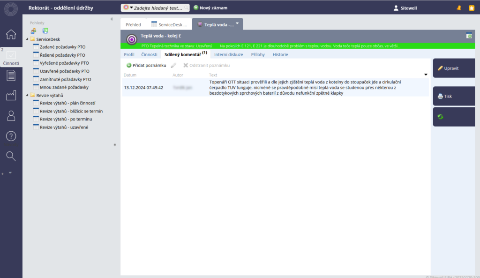480x278 pixels.
Task: Expand the small chevron below sidebar icons
Action: [x=10, y=173]
